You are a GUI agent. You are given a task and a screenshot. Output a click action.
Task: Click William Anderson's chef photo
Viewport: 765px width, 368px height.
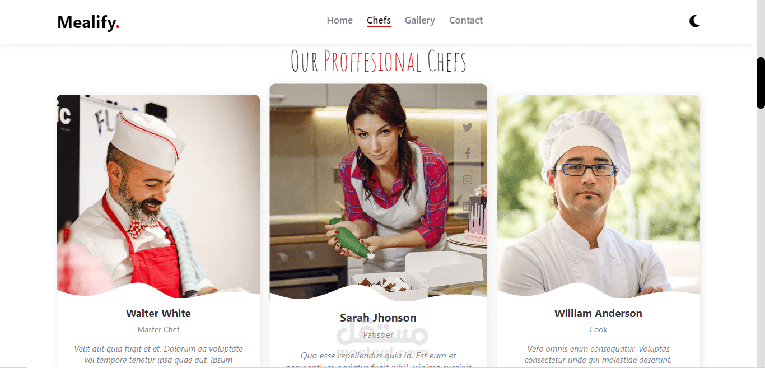point(598,195)
